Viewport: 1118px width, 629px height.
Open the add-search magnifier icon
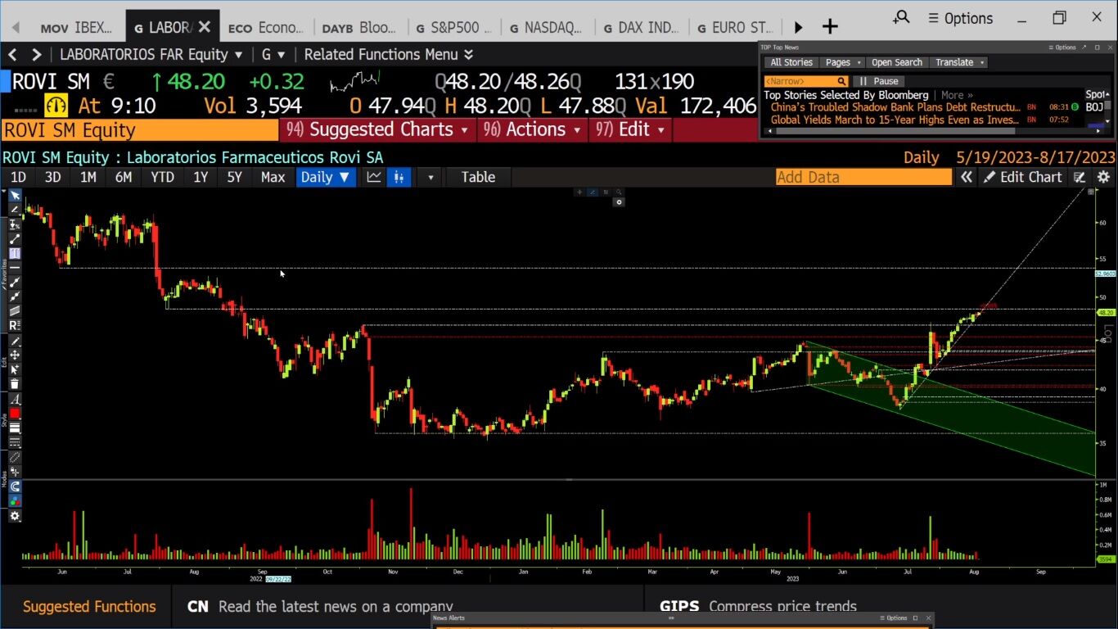pos(901,17)
